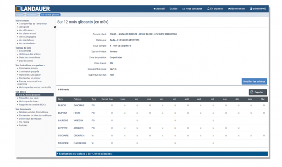Go to Accueil in the top bar

tap(159, 9)
